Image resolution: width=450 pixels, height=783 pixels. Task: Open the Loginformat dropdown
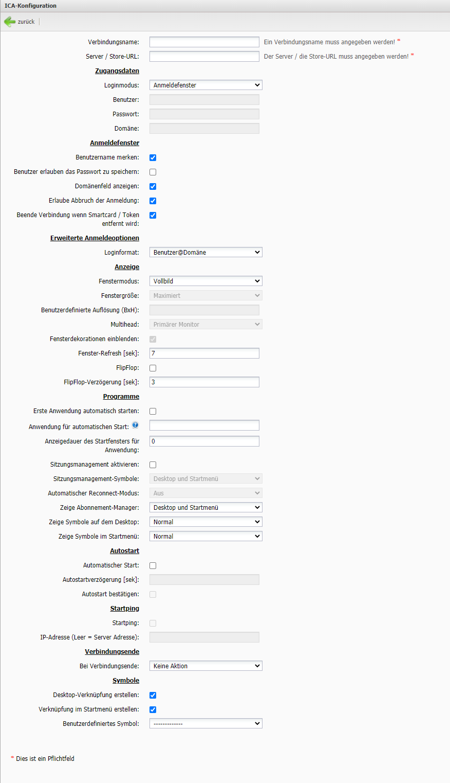pyautogui.click(x=206, y=252)
